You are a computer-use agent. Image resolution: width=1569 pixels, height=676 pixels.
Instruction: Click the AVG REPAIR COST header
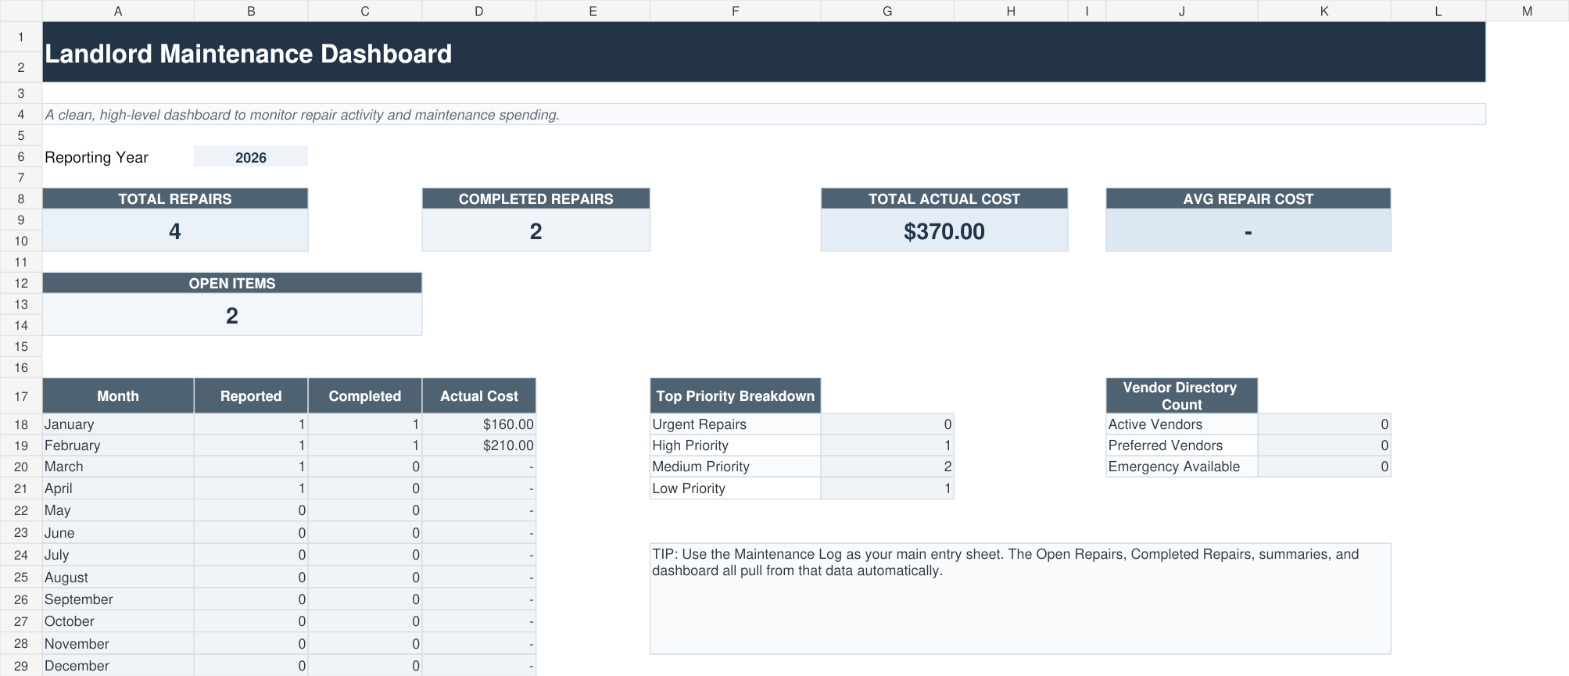pyautogui.click(x=1248, y=199)
